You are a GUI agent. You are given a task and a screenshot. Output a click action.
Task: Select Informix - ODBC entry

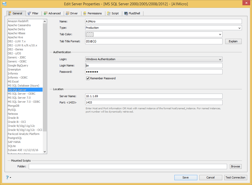18,78
